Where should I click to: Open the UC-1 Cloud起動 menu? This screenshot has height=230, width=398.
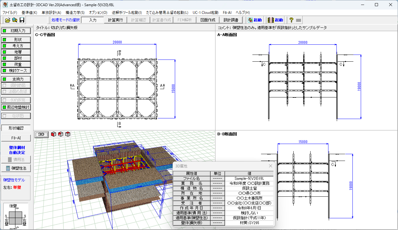click(x=206, y=13)
